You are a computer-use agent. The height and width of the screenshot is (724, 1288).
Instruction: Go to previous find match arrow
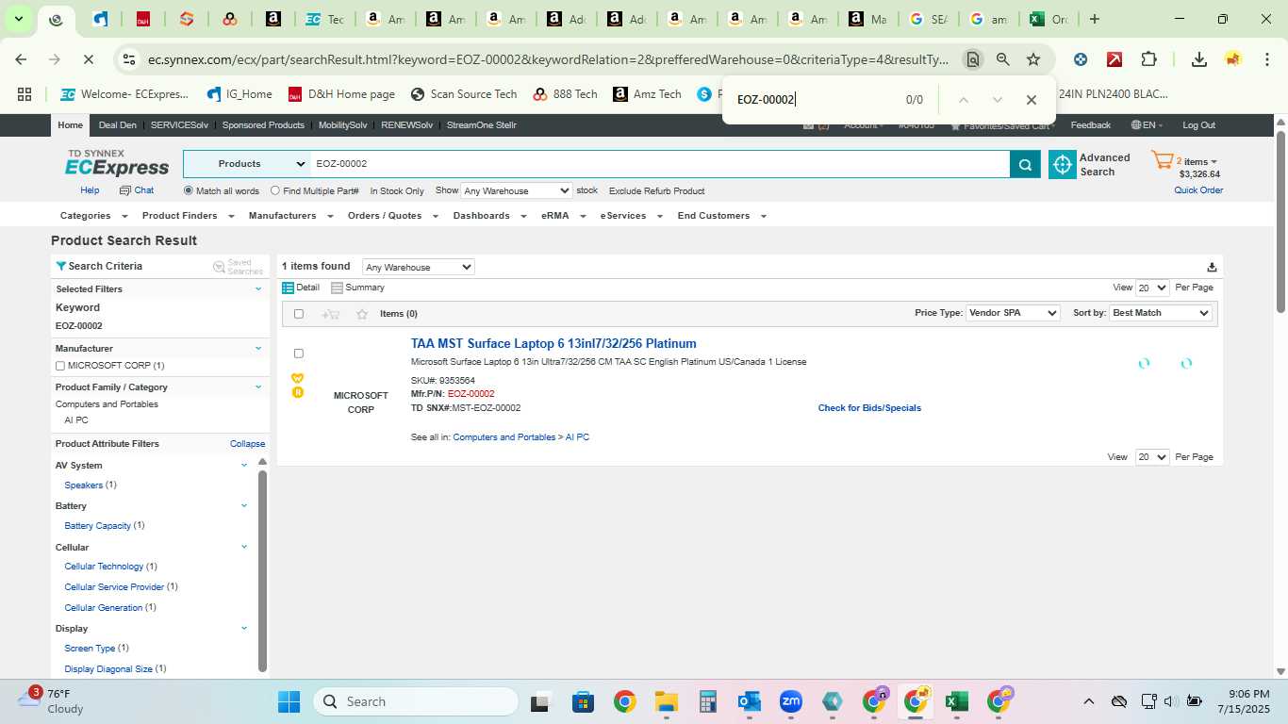(x=963, y=100)
